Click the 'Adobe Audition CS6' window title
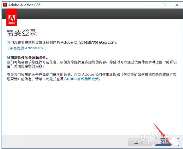The width and height of the screenshot is (183, 149). 24,5
